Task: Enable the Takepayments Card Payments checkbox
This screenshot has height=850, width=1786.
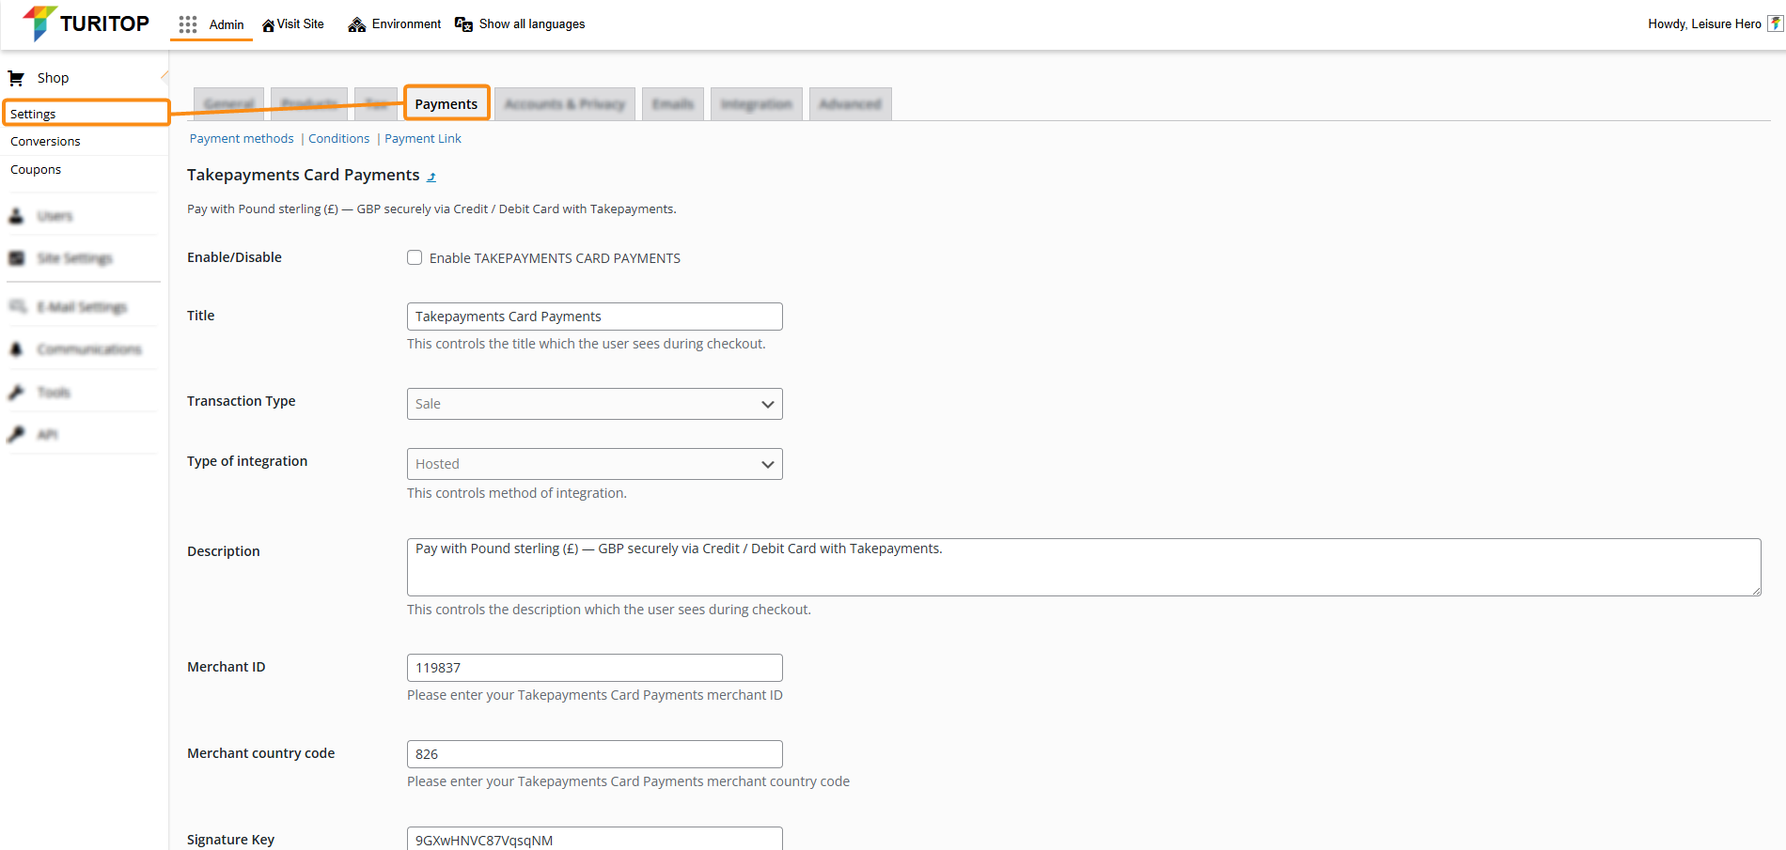Action: click(415, 257)
